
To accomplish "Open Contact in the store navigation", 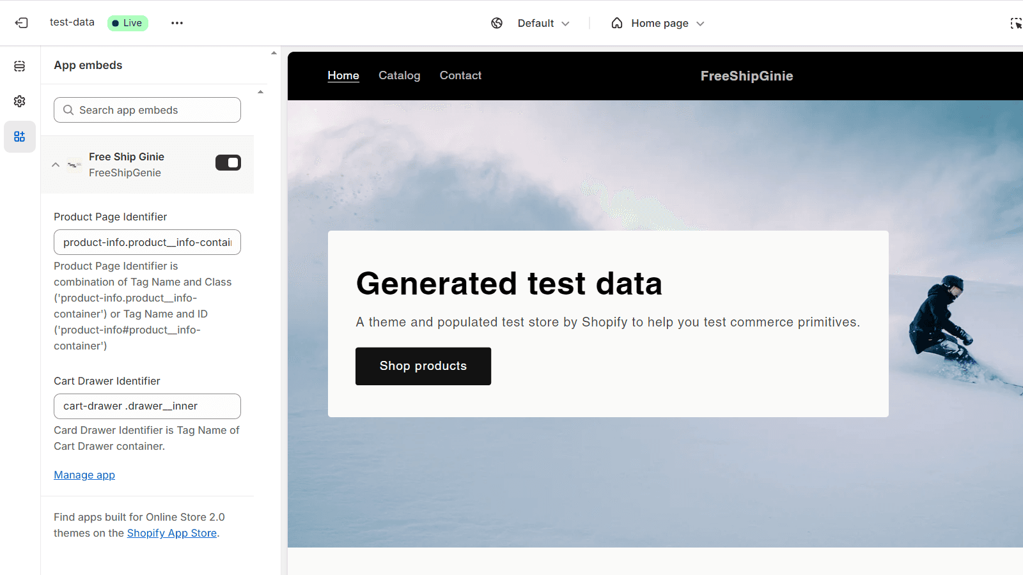I will pos(460,75).
